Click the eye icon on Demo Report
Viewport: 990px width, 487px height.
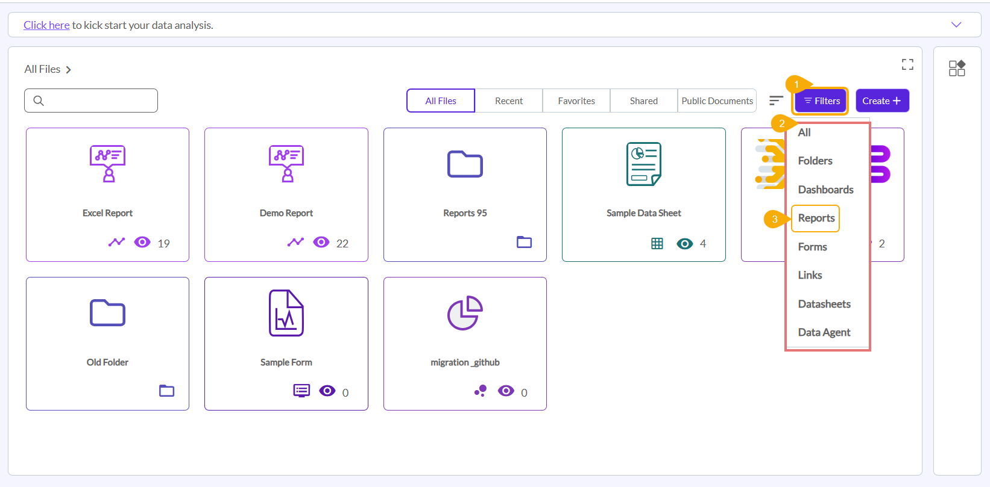(x=321, y=242)
